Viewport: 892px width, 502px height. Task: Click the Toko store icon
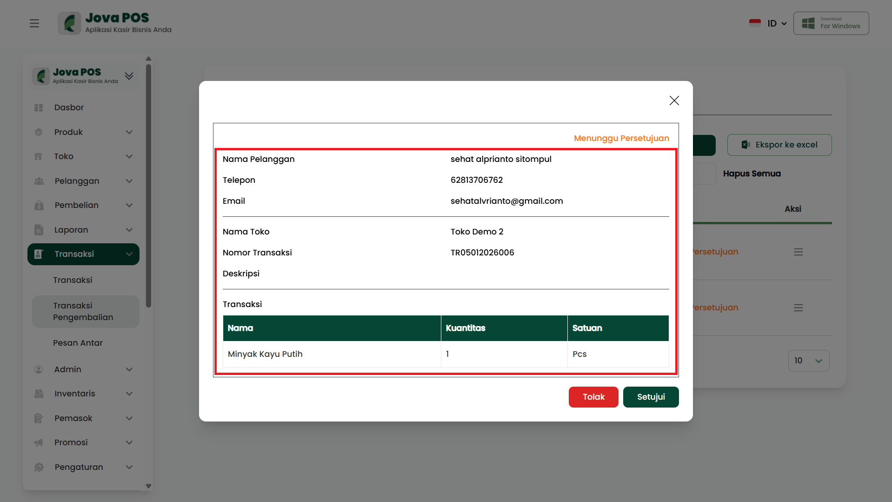[x=39, y=157]
